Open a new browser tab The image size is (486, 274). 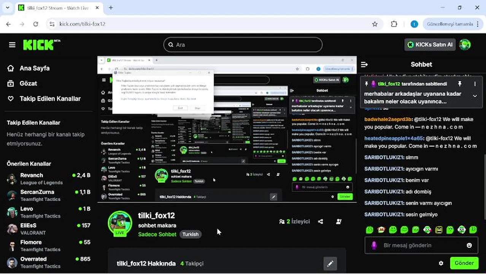pyautogui.click(x=111, y=8)
